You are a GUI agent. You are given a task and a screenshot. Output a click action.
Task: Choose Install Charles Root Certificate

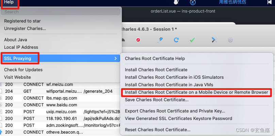(x=156, y=70)
